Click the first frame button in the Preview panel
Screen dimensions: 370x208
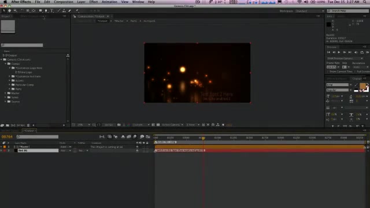tap(329, 53)
